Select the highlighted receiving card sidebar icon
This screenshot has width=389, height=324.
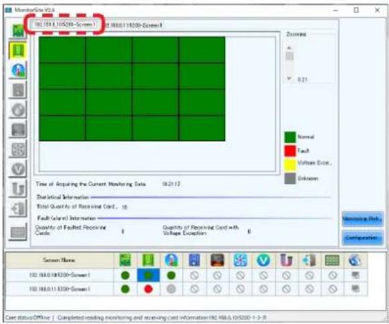(x=18, y=51)
